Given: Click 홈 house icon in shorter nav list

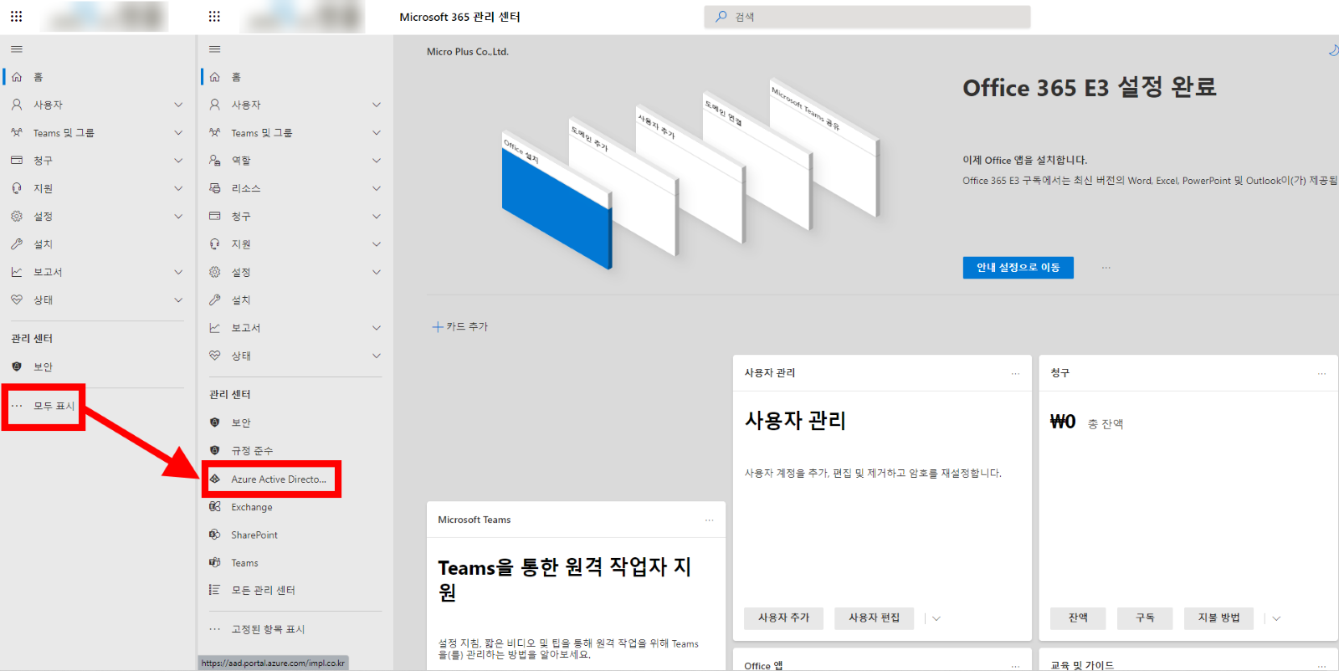Looking at the screenshot, I should tap(17, 77).
